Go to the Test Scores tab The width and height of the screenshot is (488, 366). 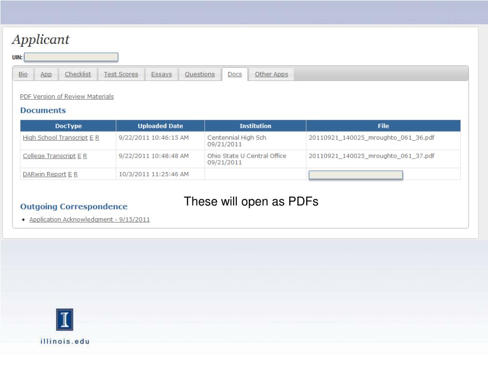(121, 74)
